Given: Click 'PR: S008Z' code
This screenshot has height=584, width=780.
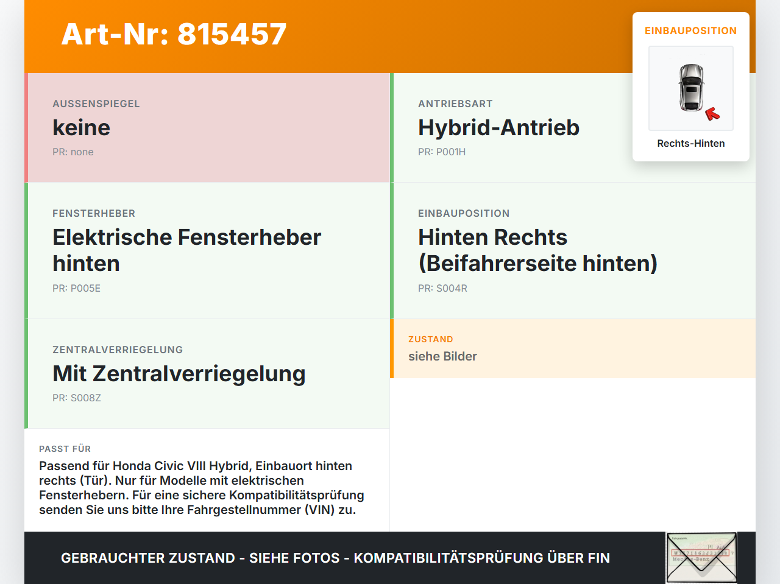Looking at the screenshot, I should (77, 398).
